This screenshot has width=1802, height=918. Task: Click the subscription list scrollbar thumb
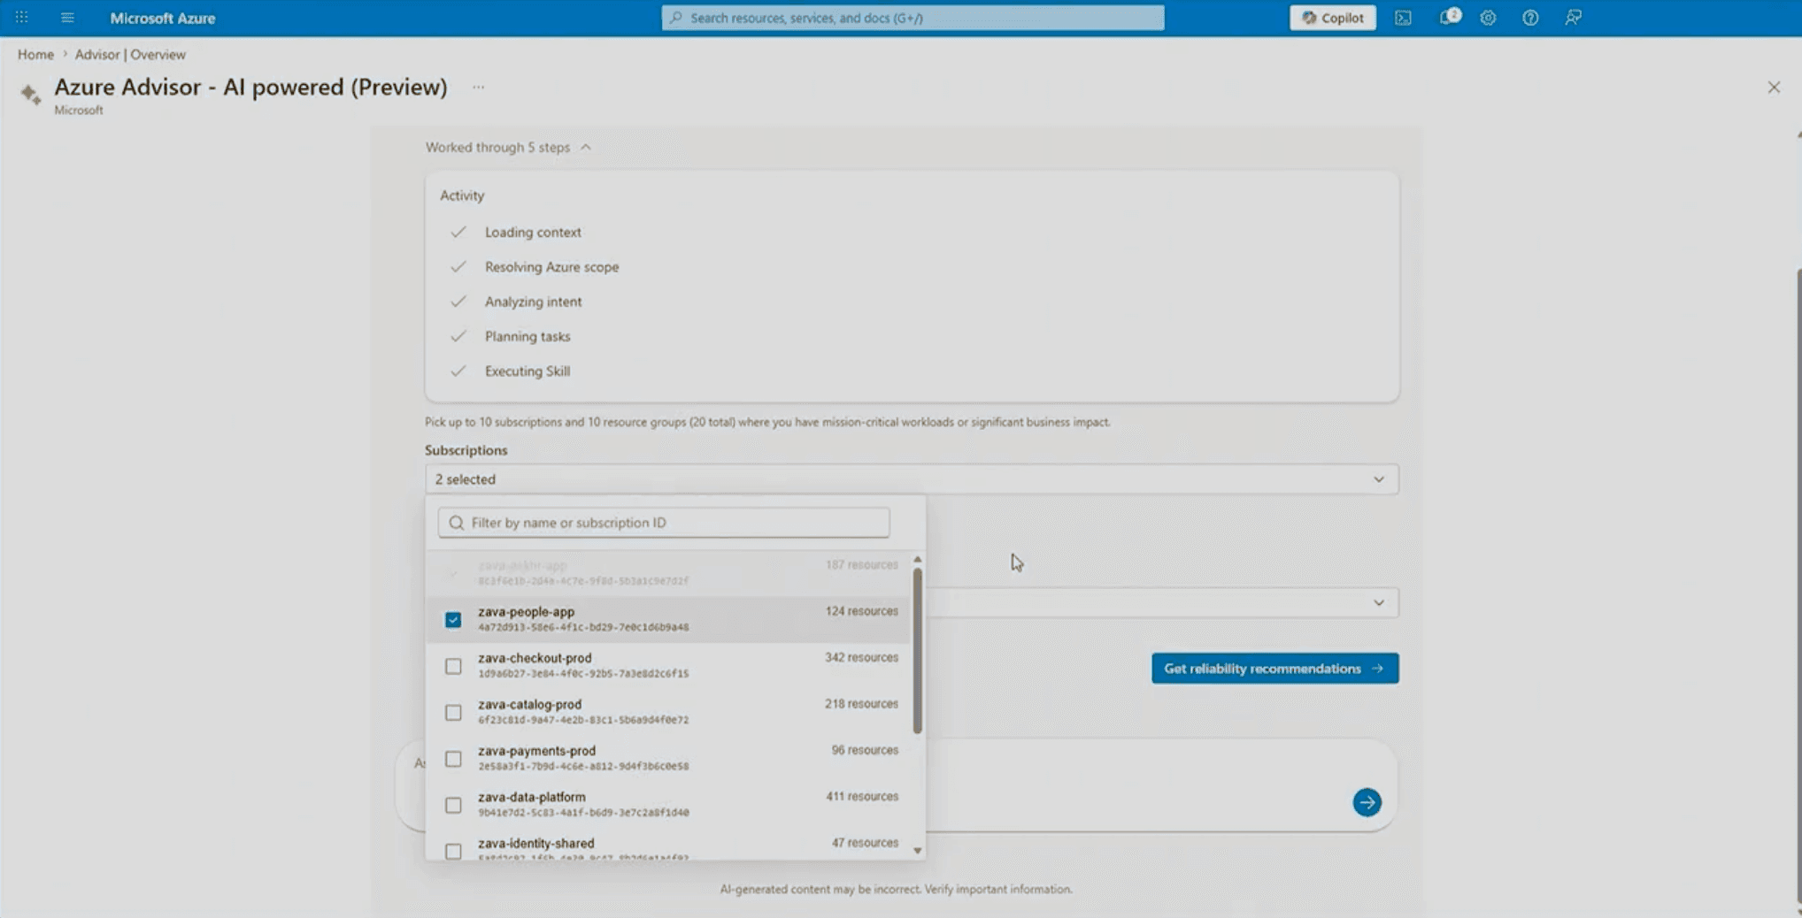(918, 650)
